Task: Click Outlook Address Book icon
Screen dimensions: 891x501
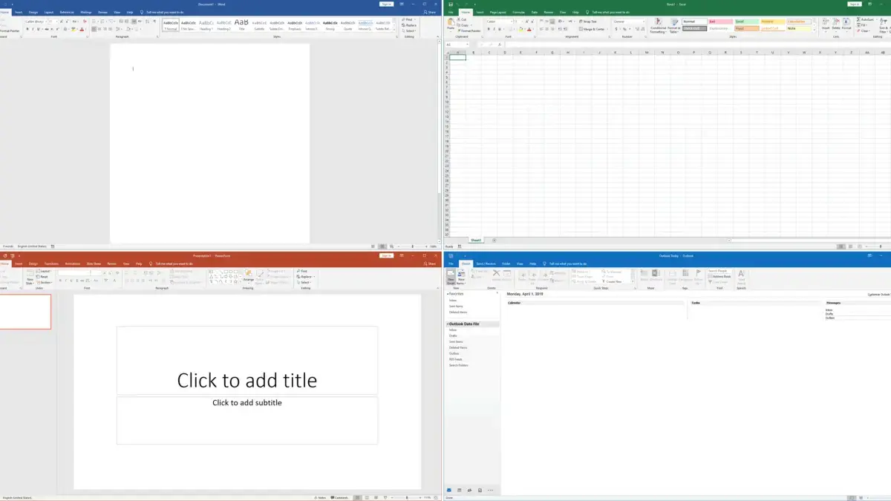Action: click(x=720, y=277)
